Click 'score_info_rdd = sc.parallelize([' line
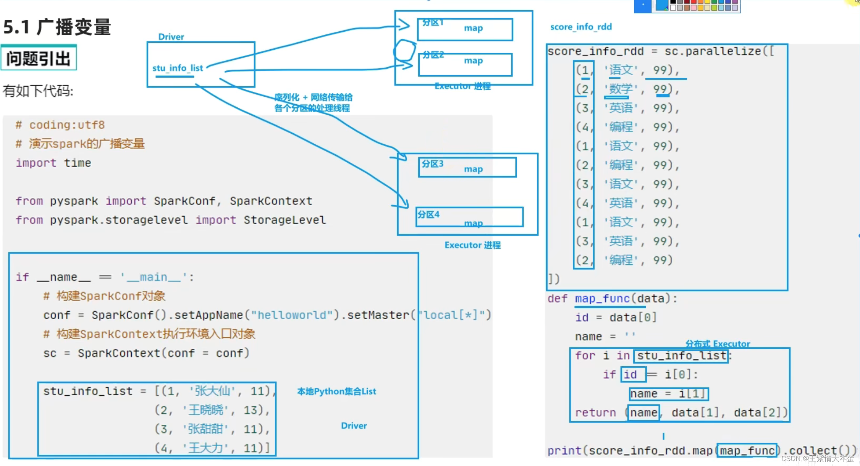The height and width of the screenshot is (466, 860). click(x=661, y=51)
